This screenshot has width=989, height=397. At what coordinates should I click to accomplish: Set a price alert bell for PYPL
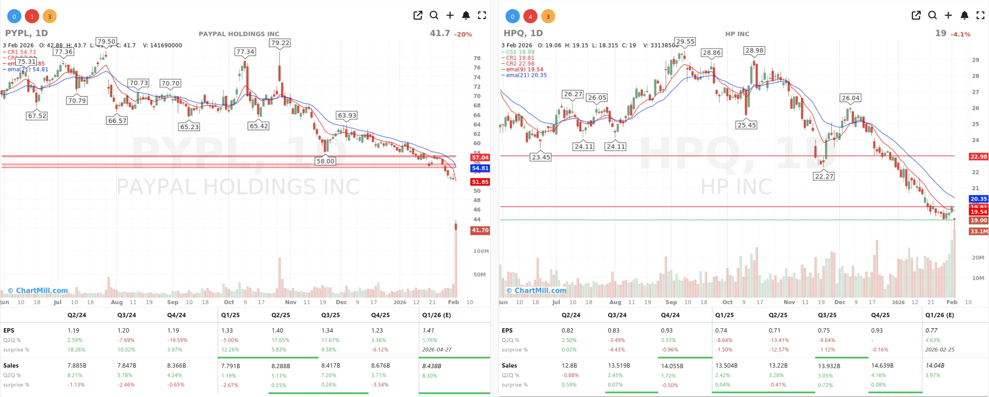pyautogui.click(x=466, y=16)
